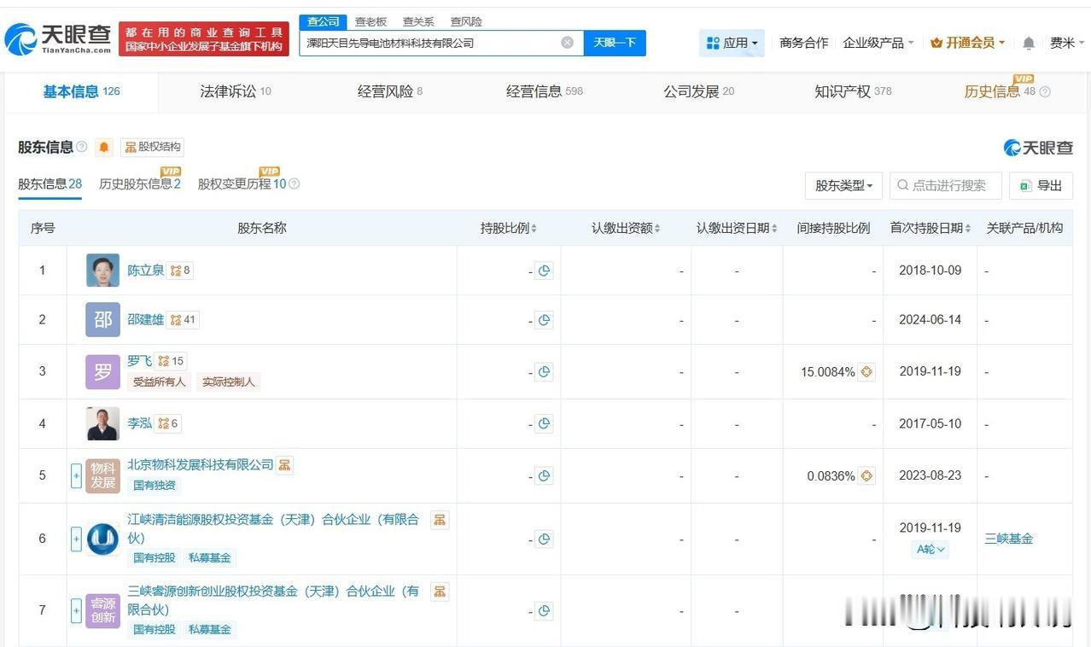Open 陈立泉 related companies badge 8

[x=180, y=271]
